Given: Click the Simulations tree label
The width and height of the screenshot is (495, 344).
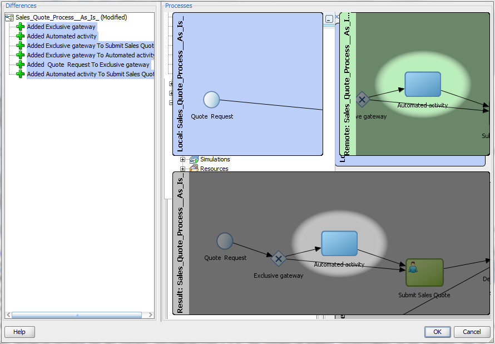Looking at the screenshot, I should (x=215, y=159).
